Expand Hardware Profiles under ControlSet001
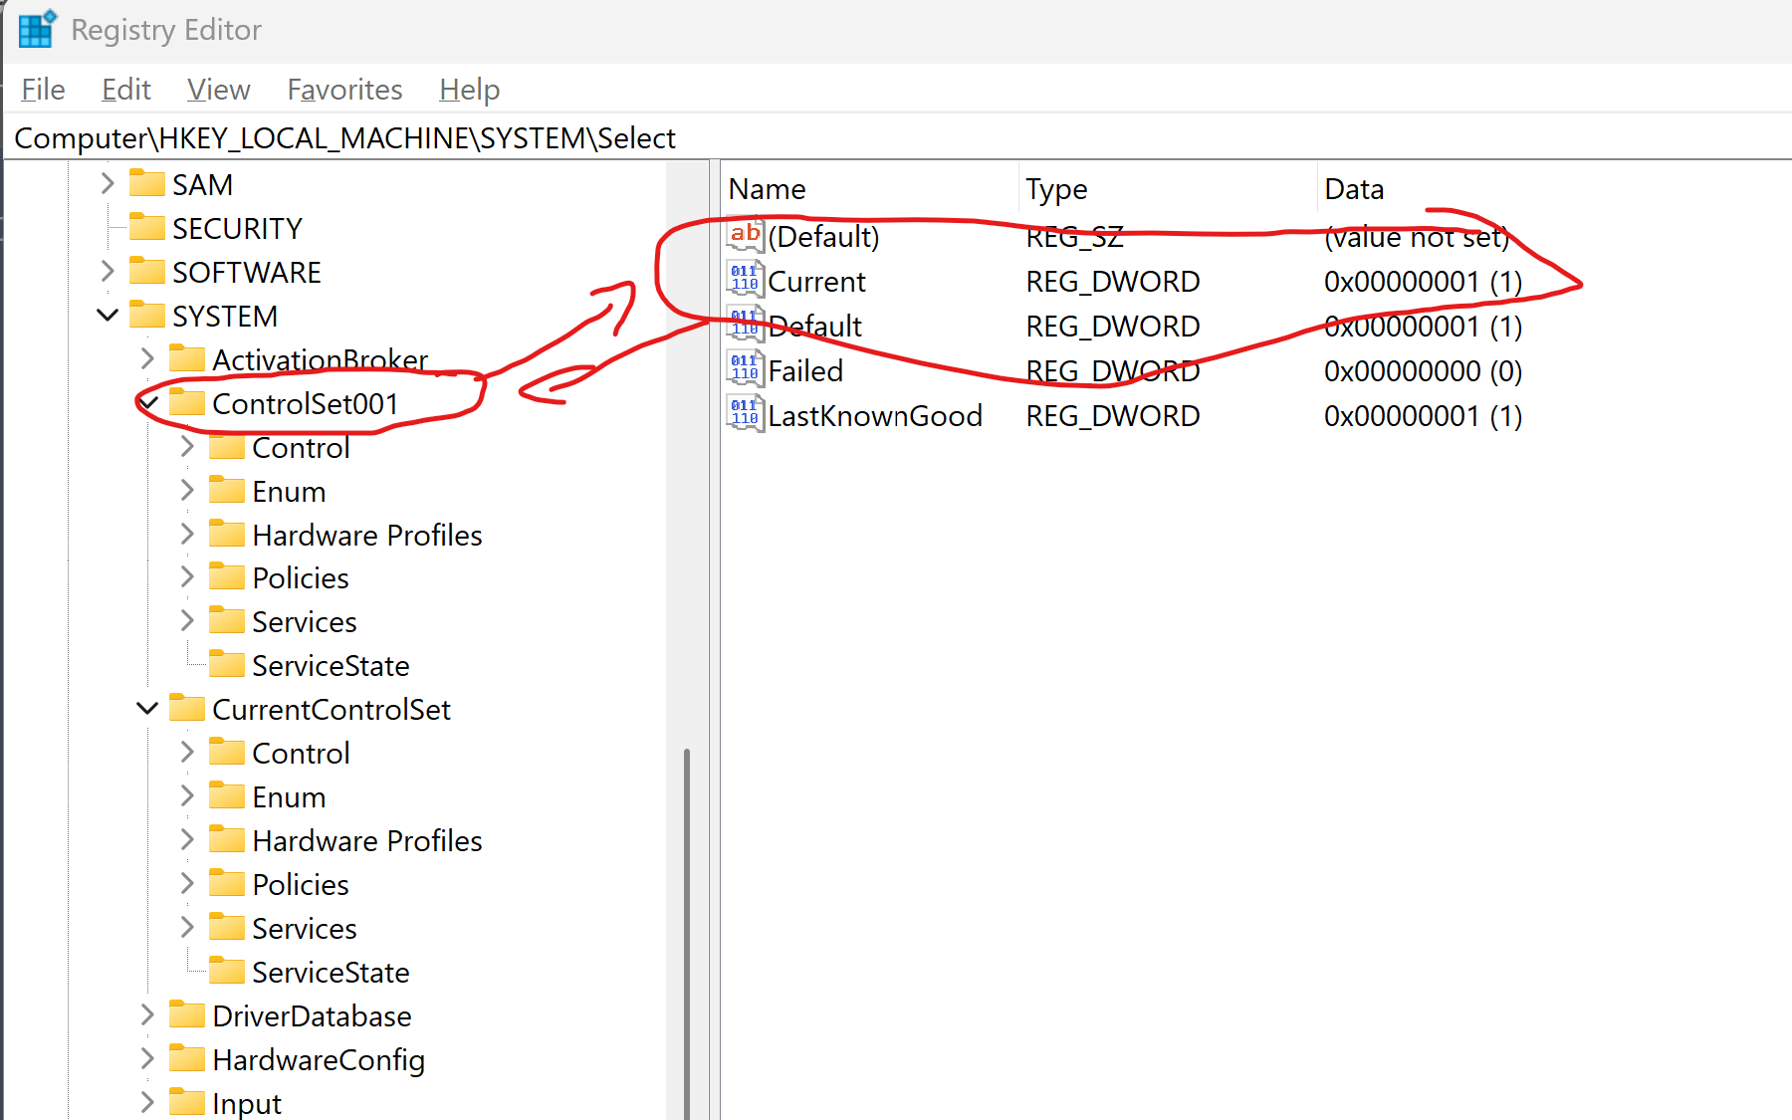Viewport: 1792px width, 1120px height. 187,534
